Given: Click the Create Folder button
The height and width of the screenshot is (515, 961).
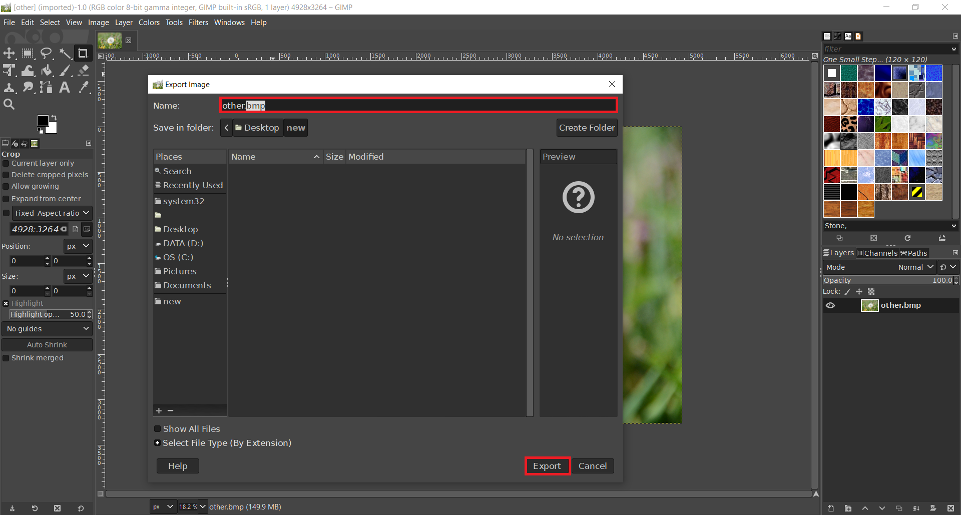Looking at the screenshot, I should 587,128.
